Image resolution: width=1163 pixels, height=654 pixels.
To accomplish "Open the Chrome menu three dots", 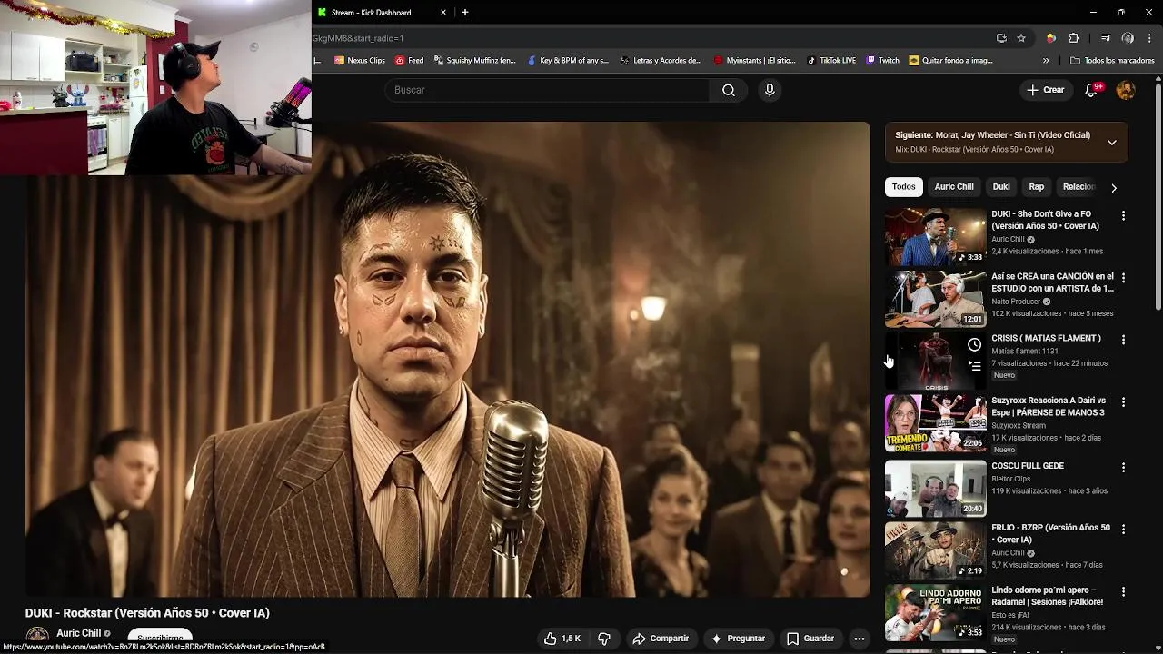I will pyautogui.click(x=1150, y=38).
